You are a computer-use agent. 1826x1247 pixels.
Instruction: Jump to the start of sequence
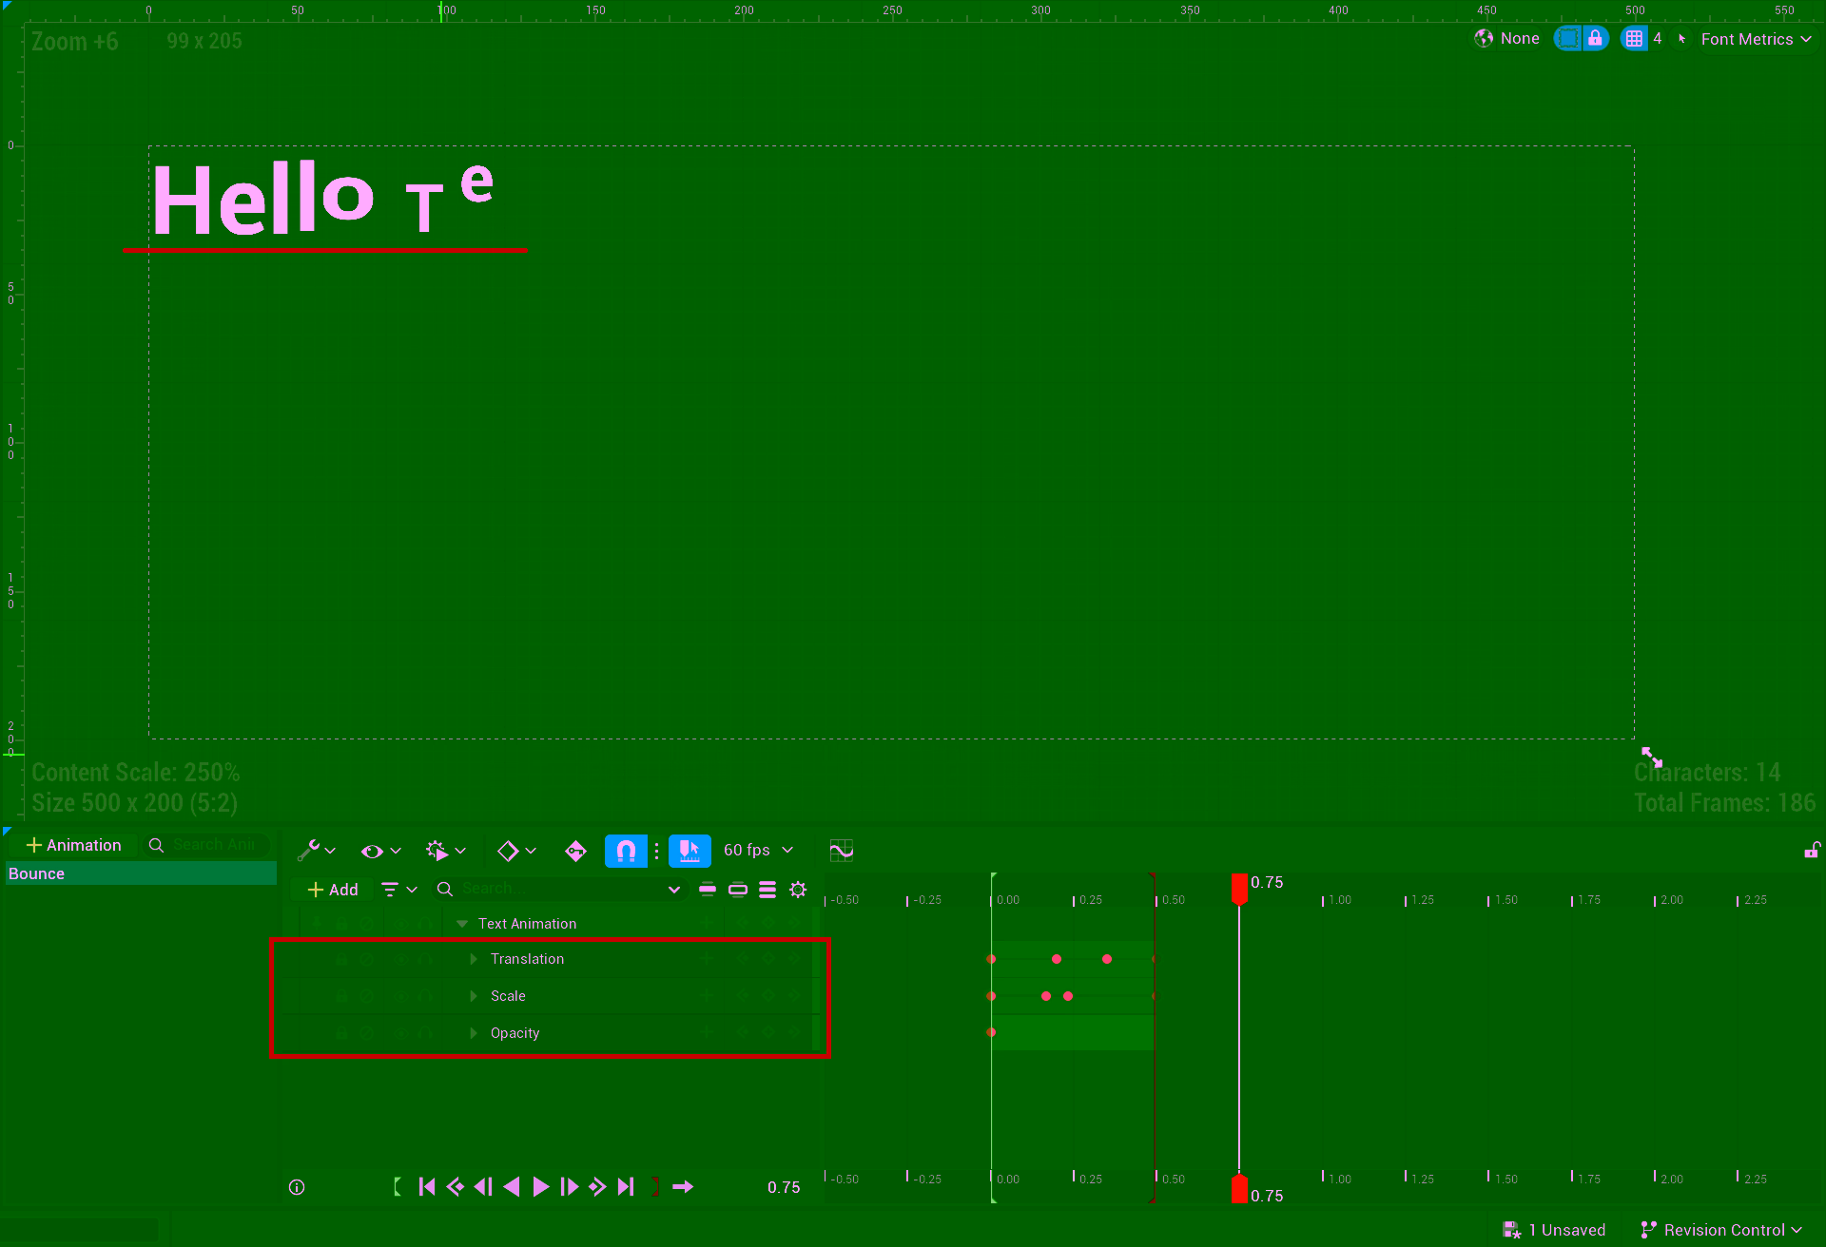[427, 1187]
